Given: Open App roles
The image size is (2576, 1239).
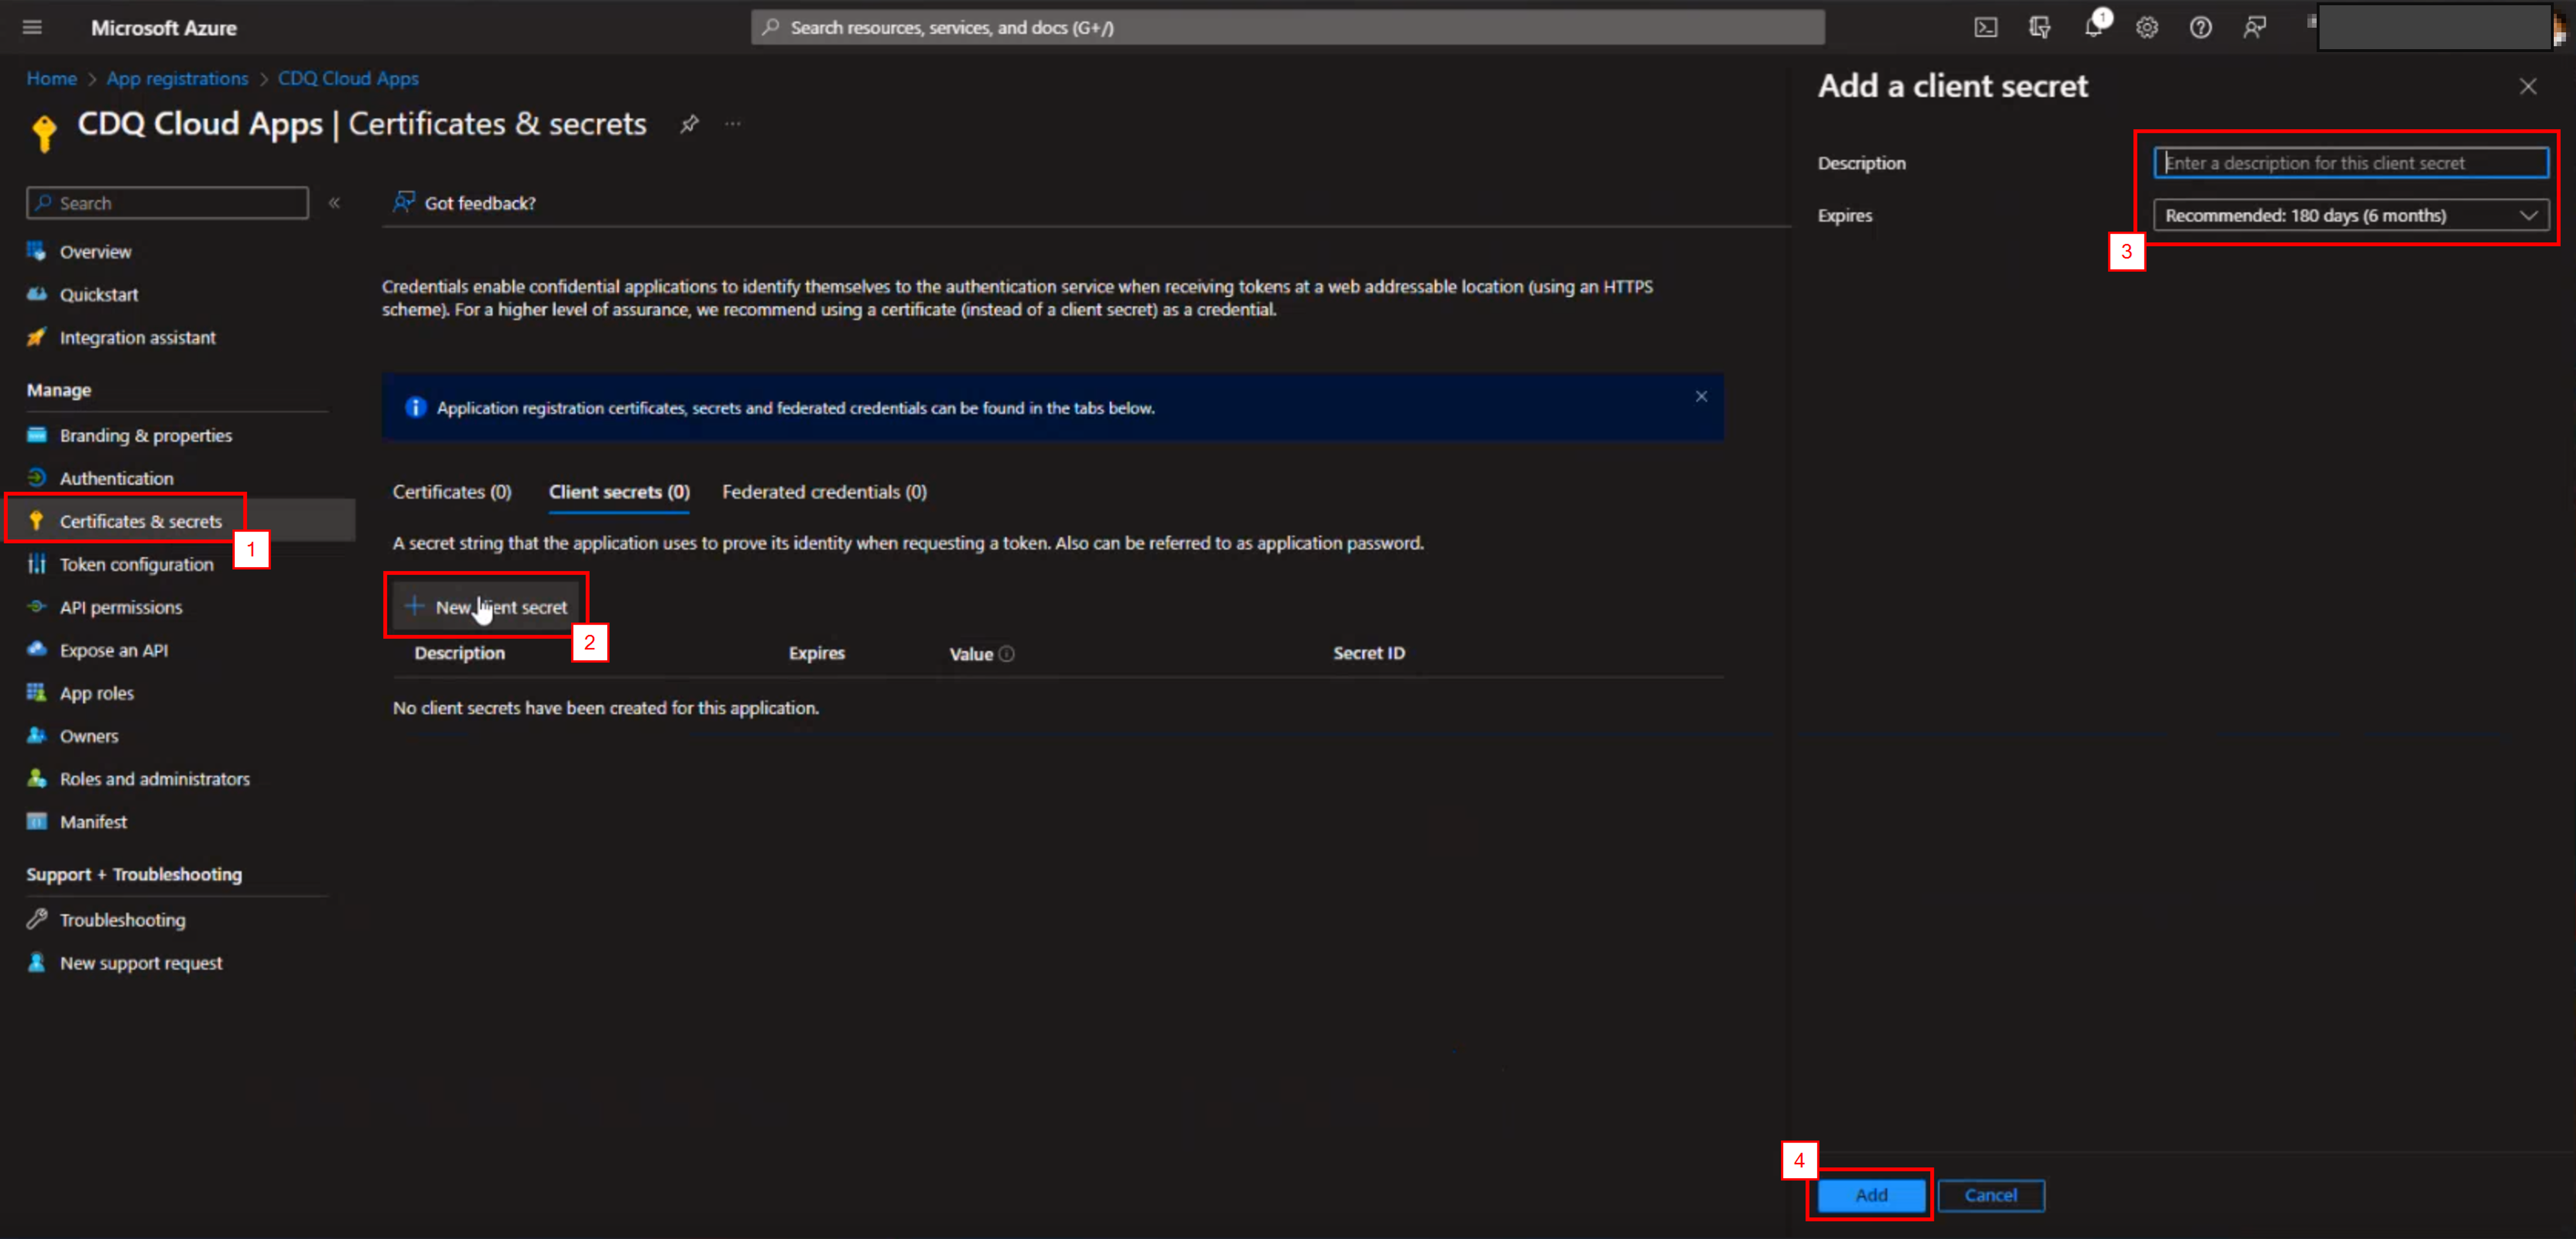Looking at the screenshot, I should click(x=96, y=693).
